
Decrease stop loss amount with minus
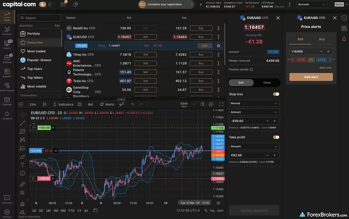coord(267,121)
